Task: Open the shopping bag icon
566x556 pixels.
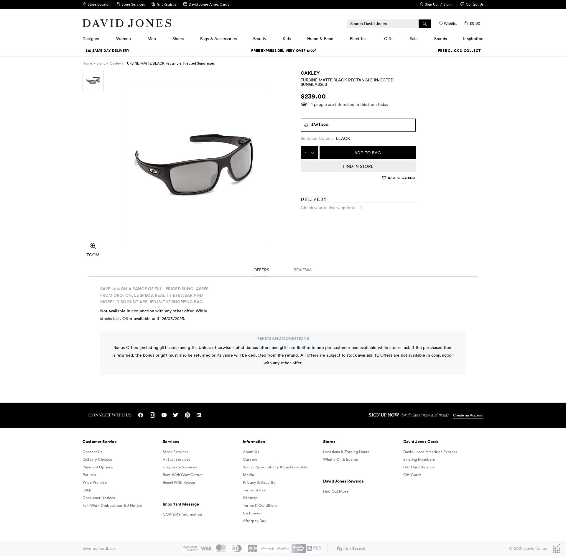Action: (x=466, y=23)
